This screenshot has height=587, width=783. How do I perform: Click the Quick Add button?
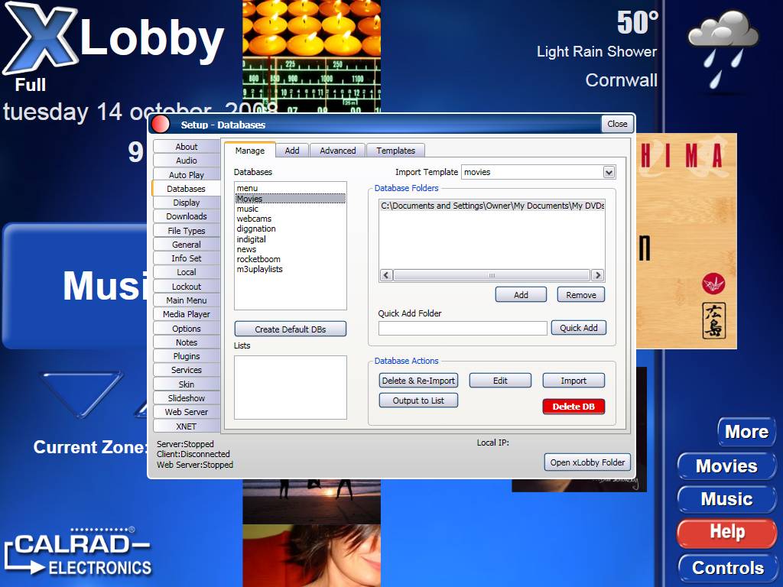click(578, 327)
